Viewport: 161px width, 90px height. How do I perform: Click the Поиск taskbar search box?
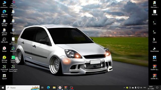coord(23,87)
